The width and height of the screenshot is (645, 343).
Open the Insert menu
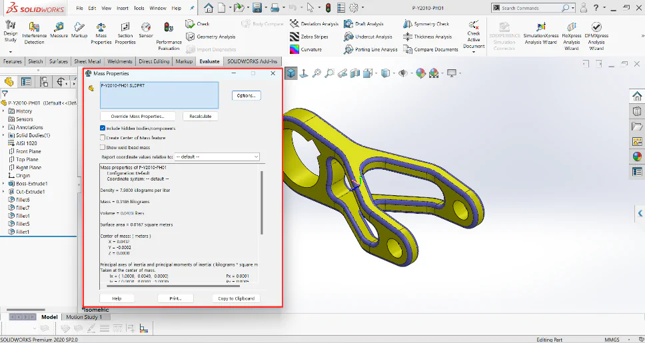122,8
